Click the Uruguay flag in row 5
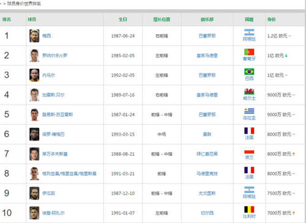Image resolution: width=306 pixels, height=223 pixels. (249, 111)
